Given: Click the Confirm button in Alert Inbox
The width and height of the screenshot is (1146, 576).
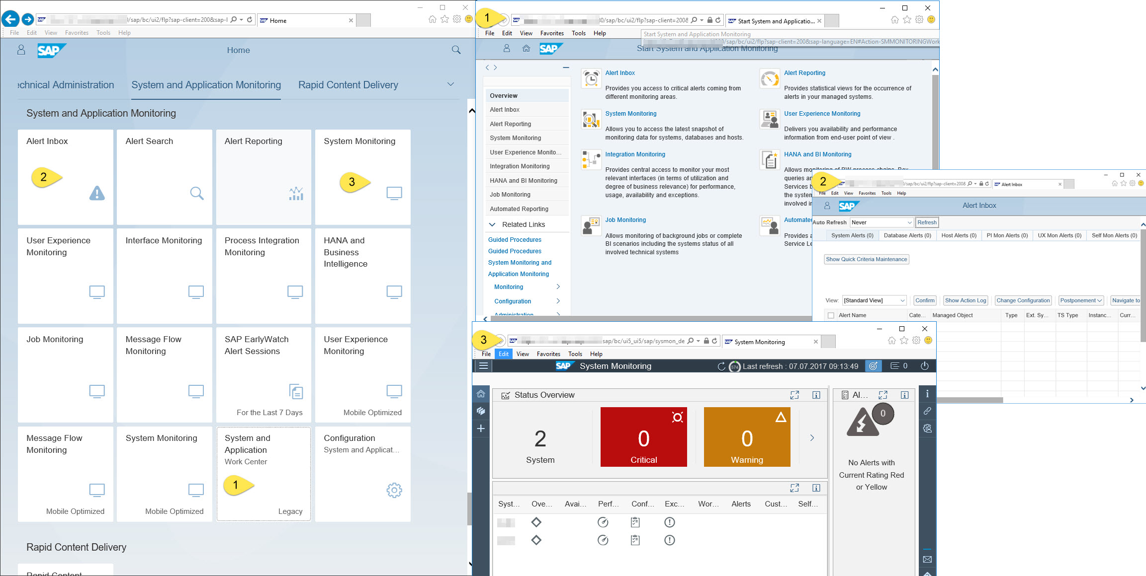Looking at the screenshot, I should click(925, 300).
